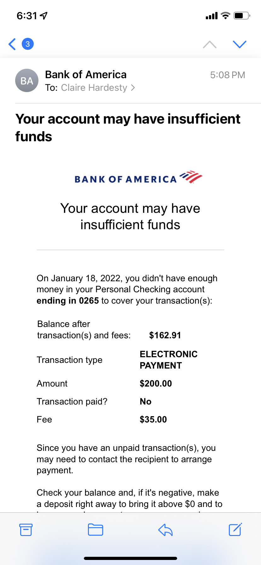
Task: Open the move-to-folder icon
Action: tap(95, 530)
